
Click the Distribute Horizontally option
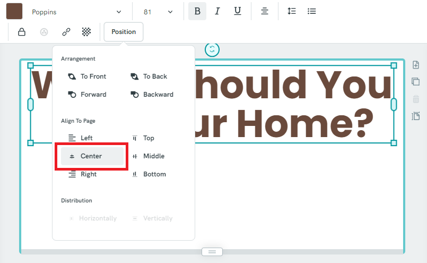[x=93, y=218]
